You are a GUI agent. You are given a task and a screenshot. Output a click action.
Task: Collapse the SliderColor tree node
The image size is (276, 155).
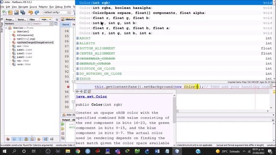point(6,28)
